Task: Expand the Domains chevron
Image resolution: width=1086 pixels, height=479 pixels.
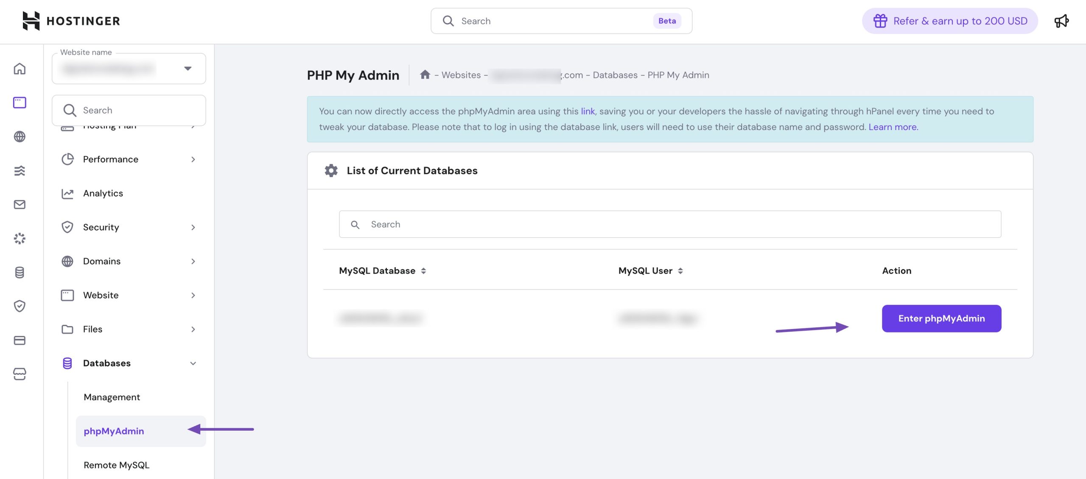Action: (x=193, y=261)
